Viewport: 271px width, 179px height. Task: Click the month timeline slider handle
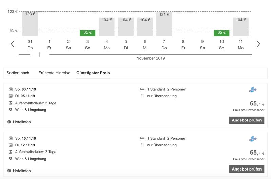pyautogui.click(x=40, y=54)
